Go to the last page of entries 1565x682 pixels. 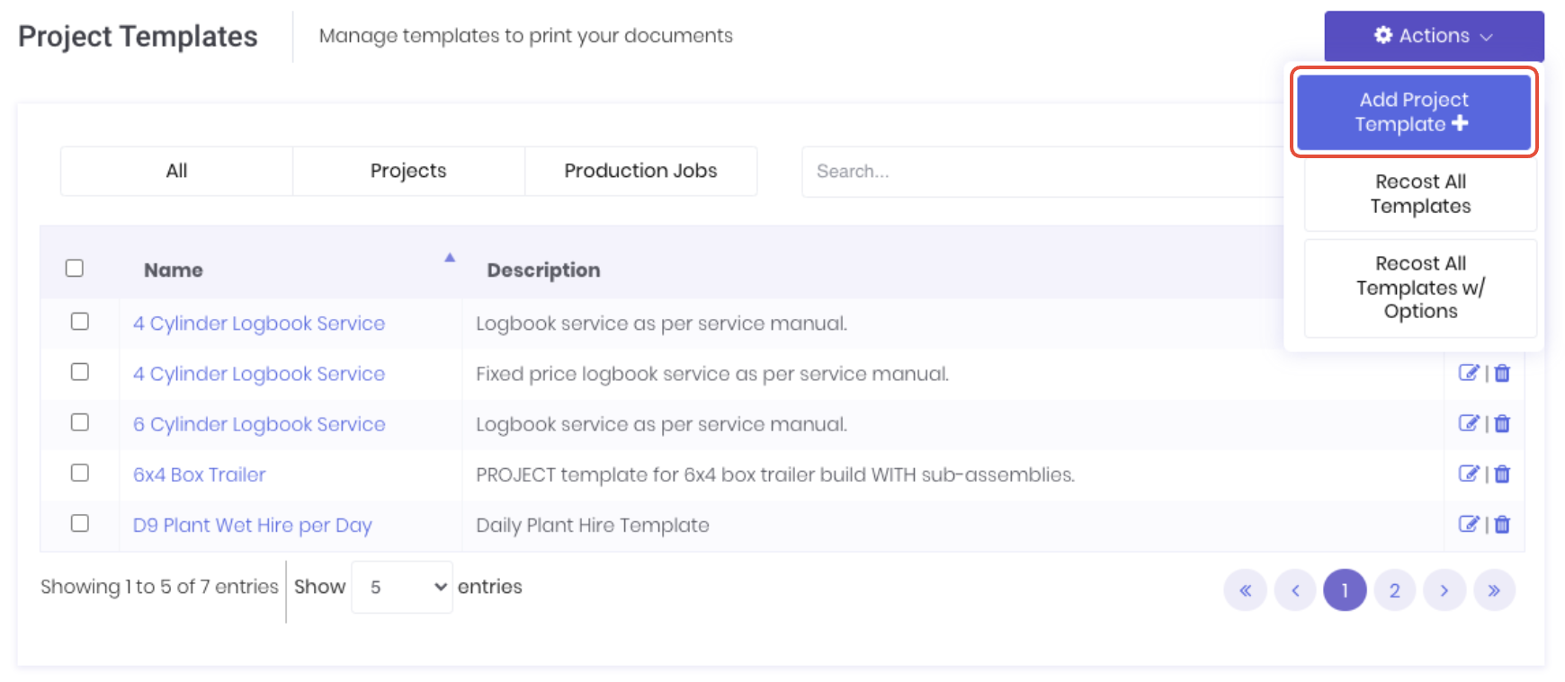pos(1494,590)
